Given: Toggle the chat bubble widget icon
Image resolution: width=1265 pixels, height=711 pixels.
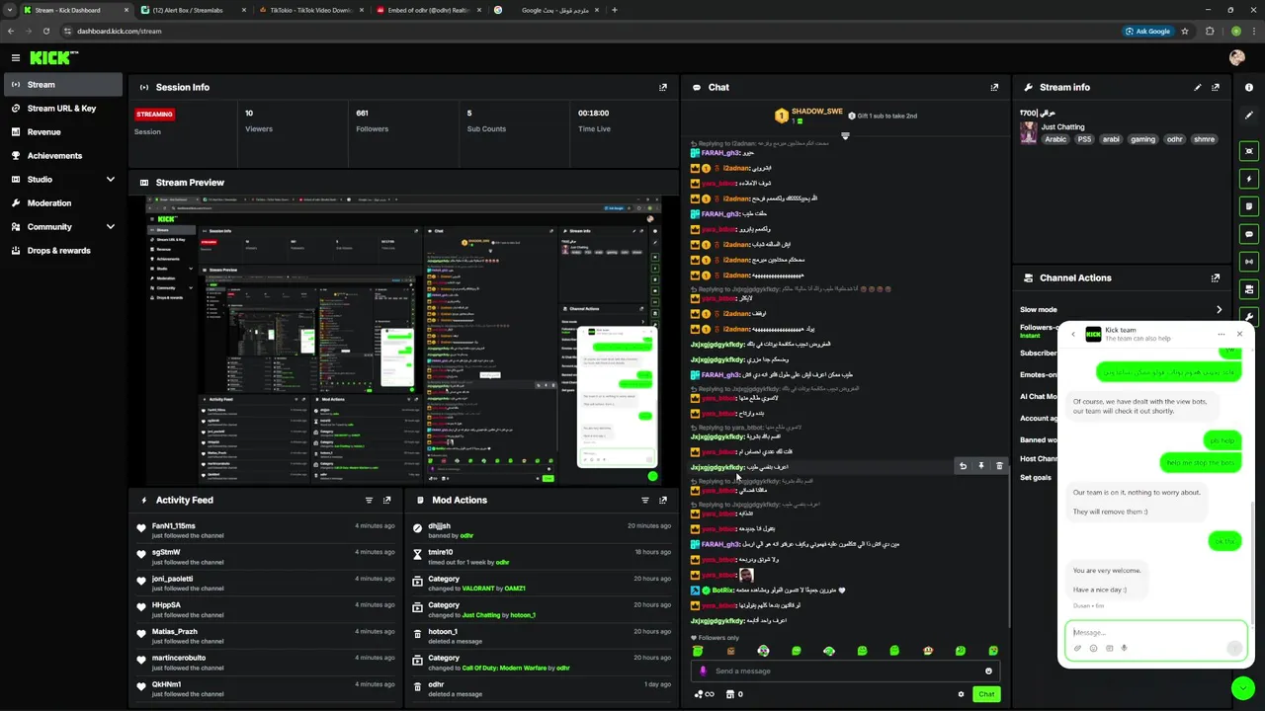Looking at the screenshot, I should (1249, 234).
